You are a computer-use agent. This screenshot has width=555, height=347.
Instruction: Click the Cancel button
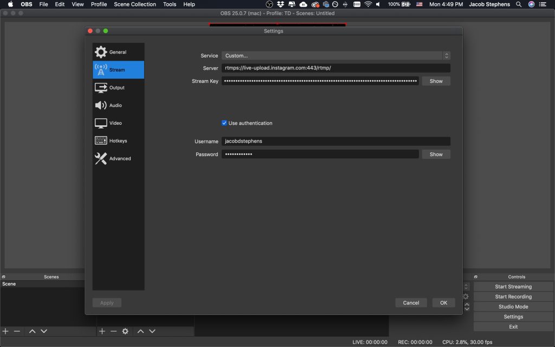coord(411,303)
